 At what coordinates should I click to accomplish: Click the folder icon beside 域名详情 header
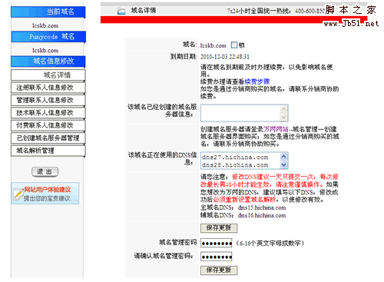[121, 11]
